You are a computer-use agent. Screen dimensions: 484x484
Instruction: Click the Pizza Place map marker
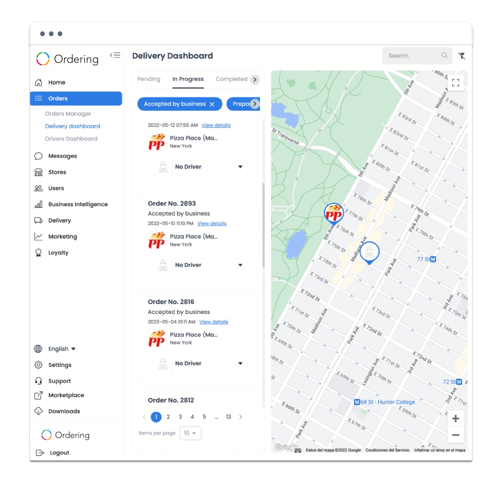coord(334,214)
